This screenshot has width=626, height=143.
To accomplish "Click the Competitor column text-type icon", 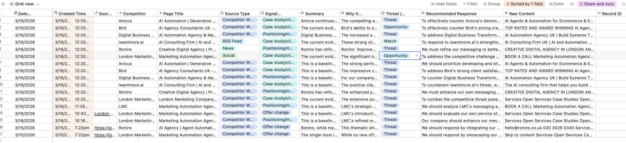I will (120, 13).
